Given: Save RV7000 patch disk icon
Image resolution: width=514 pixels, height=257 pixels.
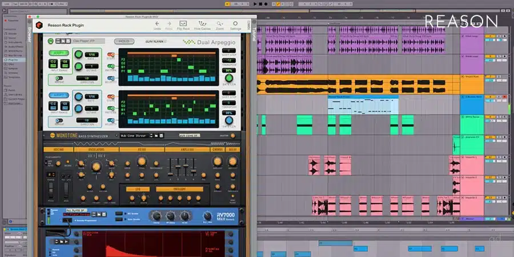Looking at the screenshot, I should tap(104, 214).
